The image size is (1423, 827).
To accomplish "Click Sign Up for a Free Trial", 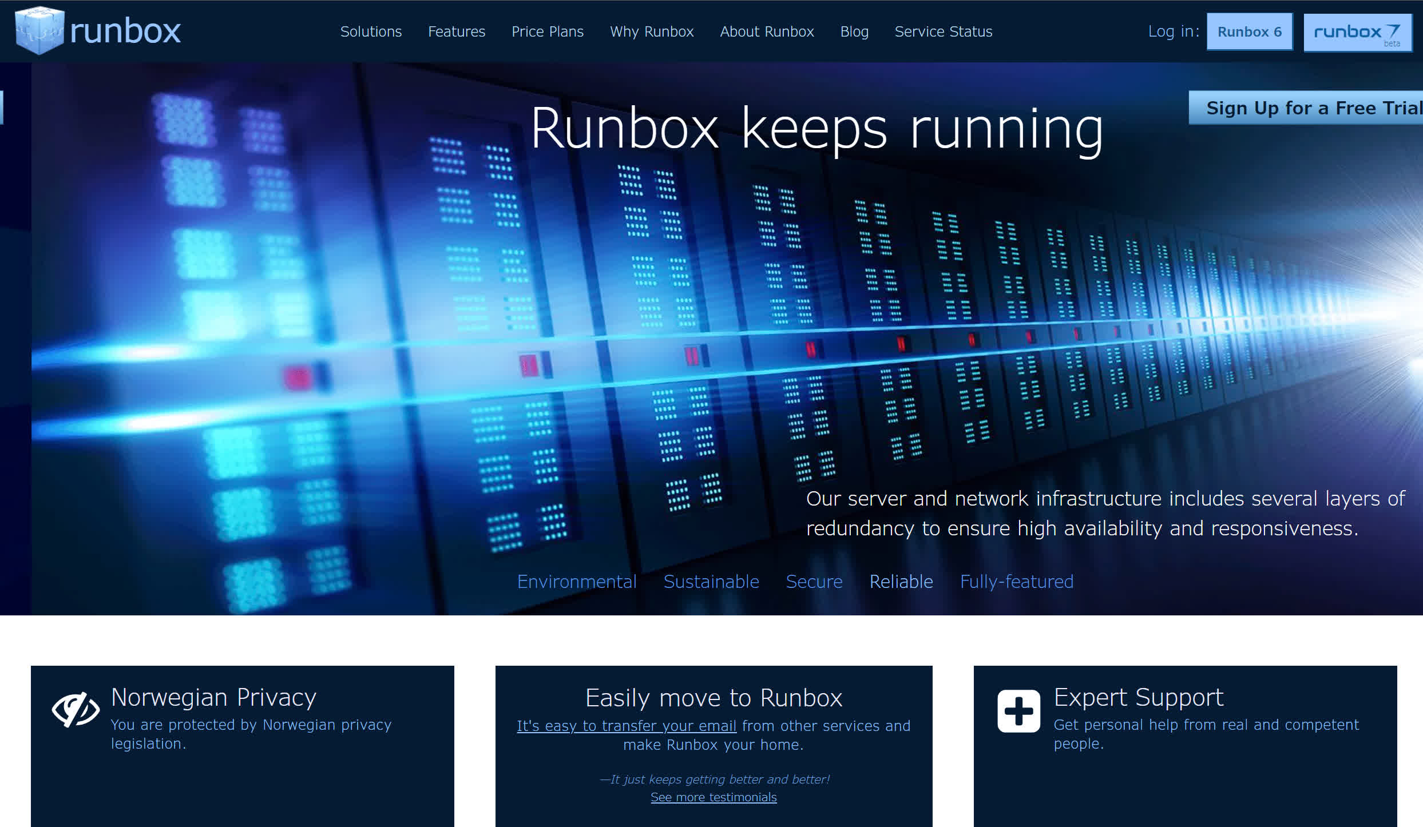I will (x=1306, y=108).
